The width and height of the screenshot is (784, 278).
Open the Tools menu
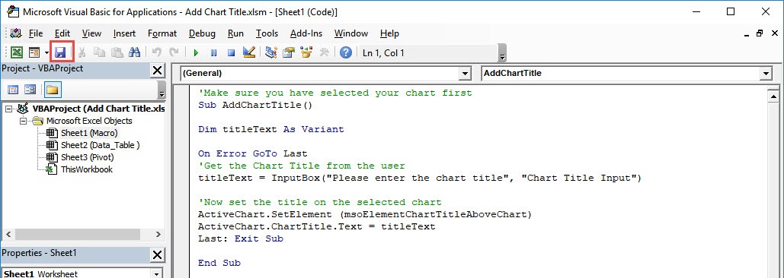point(267,33)
